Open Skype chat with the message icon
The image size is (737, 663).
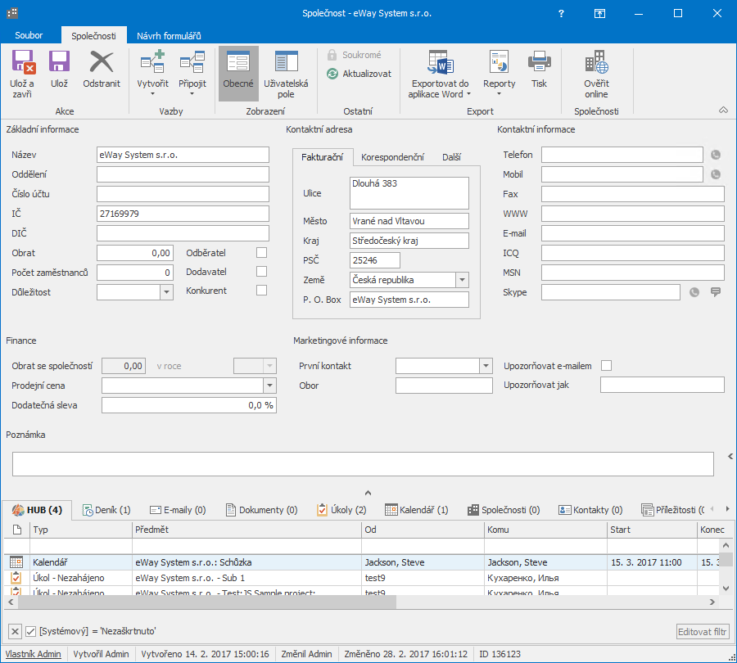[716, 292]
